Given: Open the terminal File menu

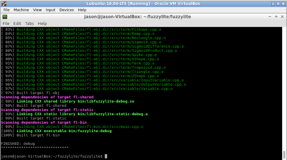Looking at the screenshot, I should [6, 24].
